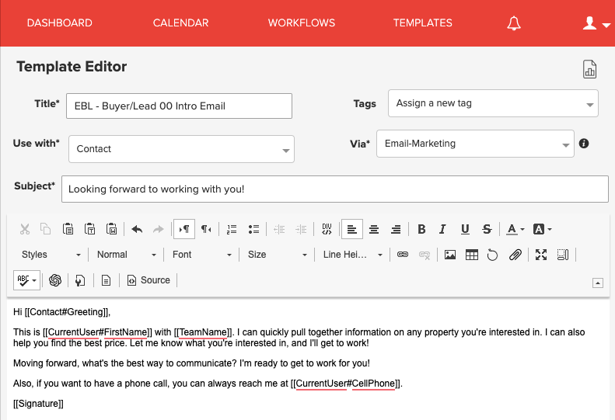
Task: Click the ChatGPT AI assistant icon
Action: click(55, 280)
